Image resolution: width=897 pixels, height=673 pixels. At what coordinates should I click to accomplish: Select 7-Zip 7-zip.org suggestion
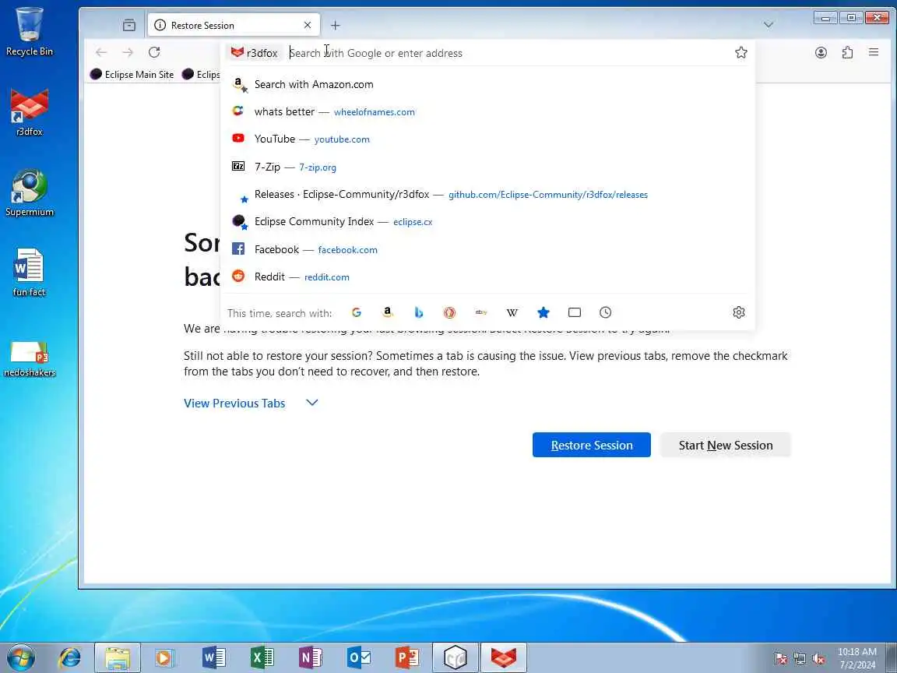point(487,167)
